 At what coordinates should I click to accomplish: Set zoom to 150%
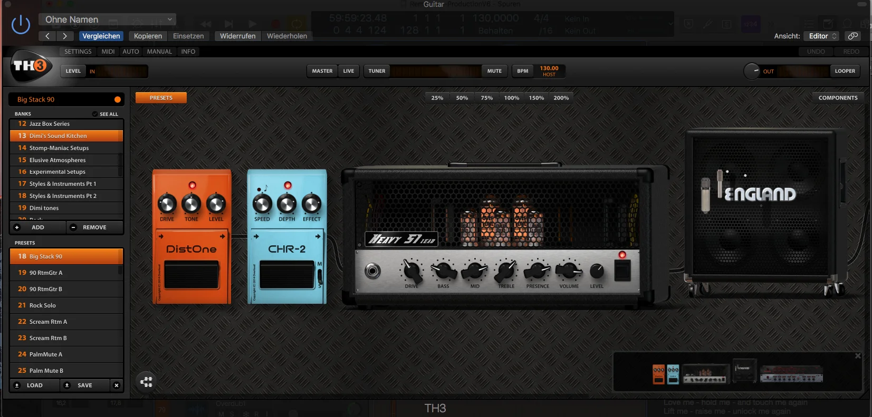coord(536,98)
